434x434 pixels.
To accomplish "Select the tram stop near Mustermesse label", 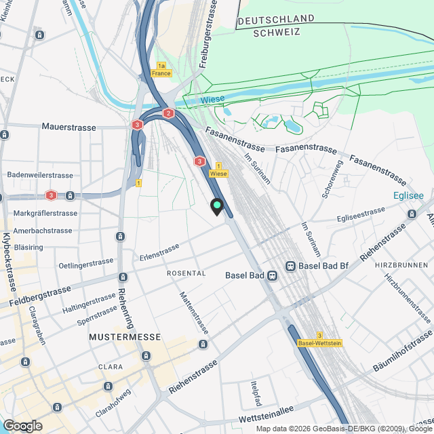I will (x=146, y=355).
